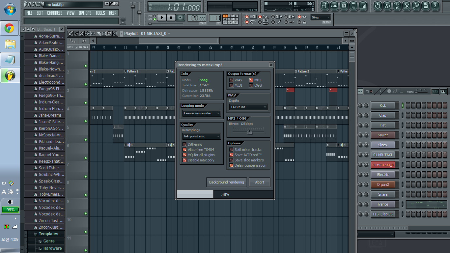450x253 pixels.
Task: Toggle the WAV output format checkbox
Action: (x=231, y=80)
